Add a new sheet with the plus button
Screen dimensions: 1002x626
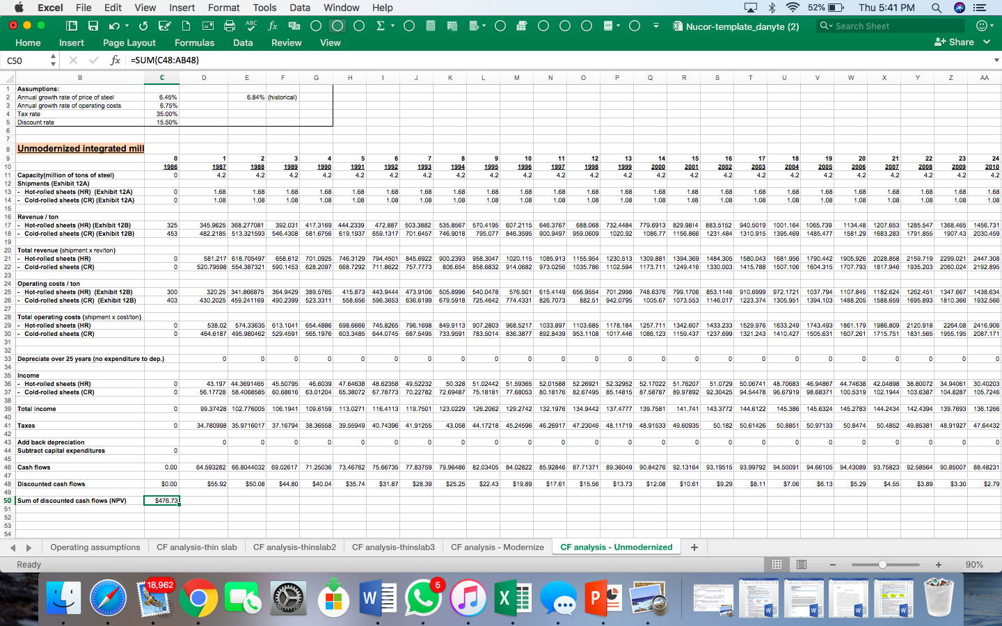[694, 547]
